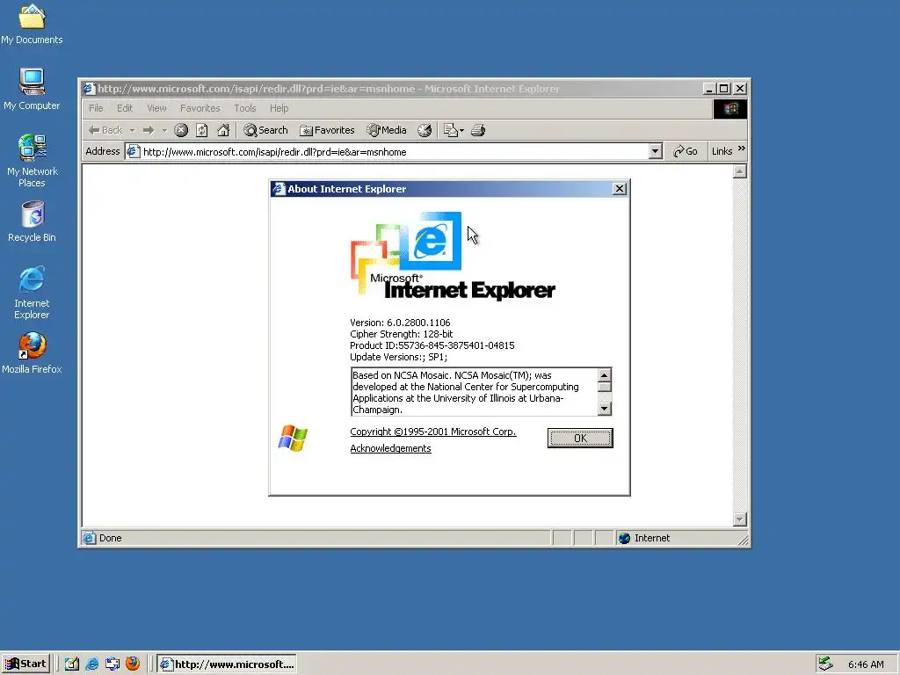
Task: Click the Refresh page icon
Action: tap(202, 130)
